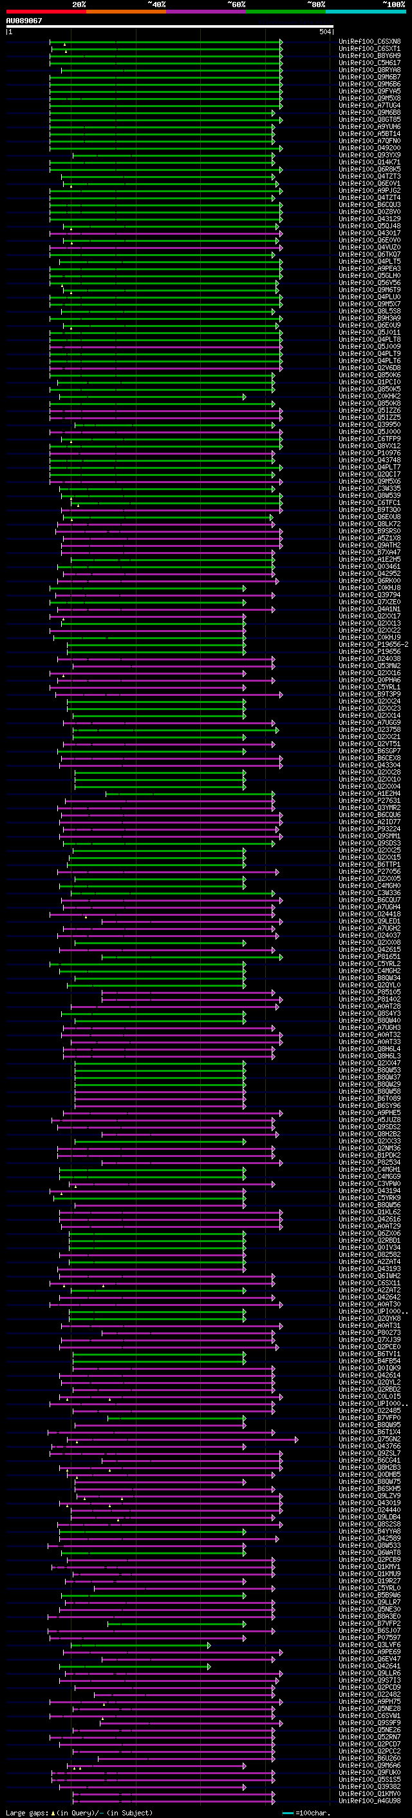
Task: Select hit label UniRef100_Q2XX28
Action: [x=370, y=772]
